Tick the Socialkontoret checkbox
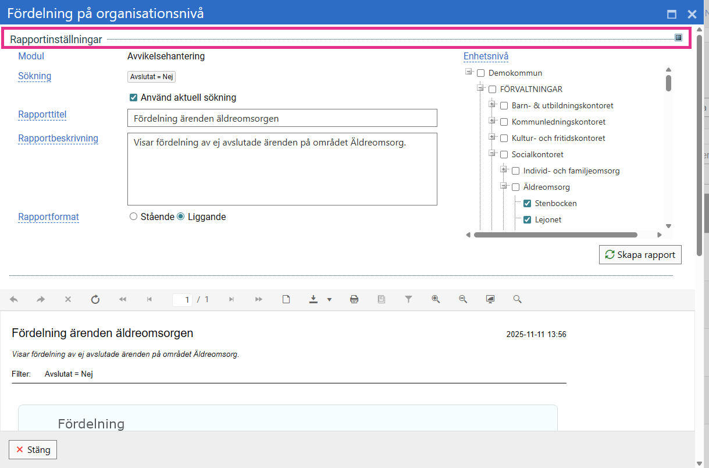This screenshot has height=468, width=709. pyautogui.click(x=504, y=155)
